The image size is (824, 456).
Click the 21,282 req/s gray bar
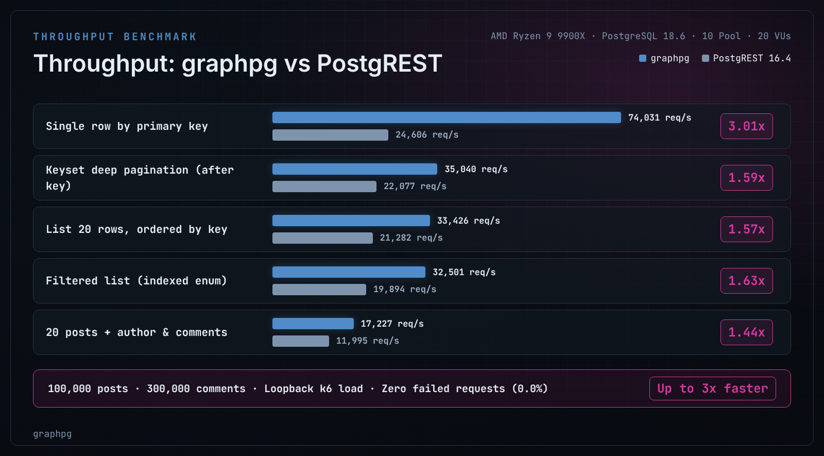tap(322, 238)
